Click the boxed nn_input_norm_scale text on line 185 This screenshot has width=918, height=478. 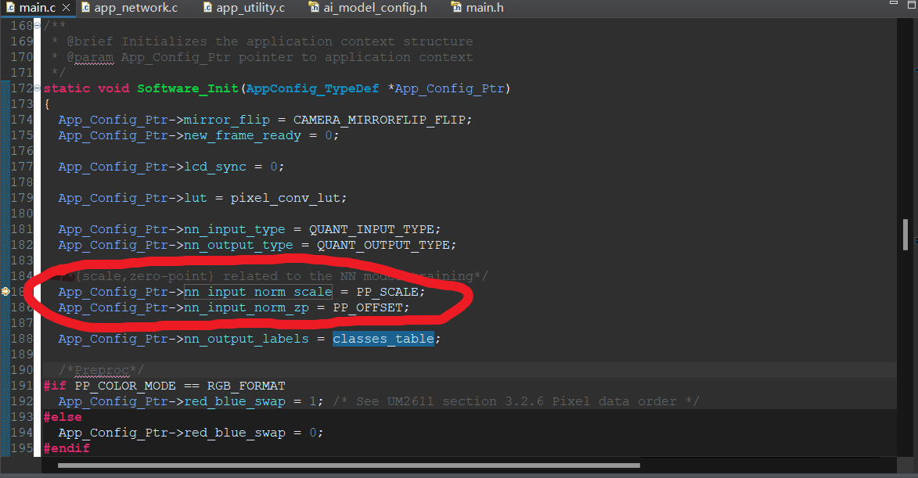click(x=258, y=292)
